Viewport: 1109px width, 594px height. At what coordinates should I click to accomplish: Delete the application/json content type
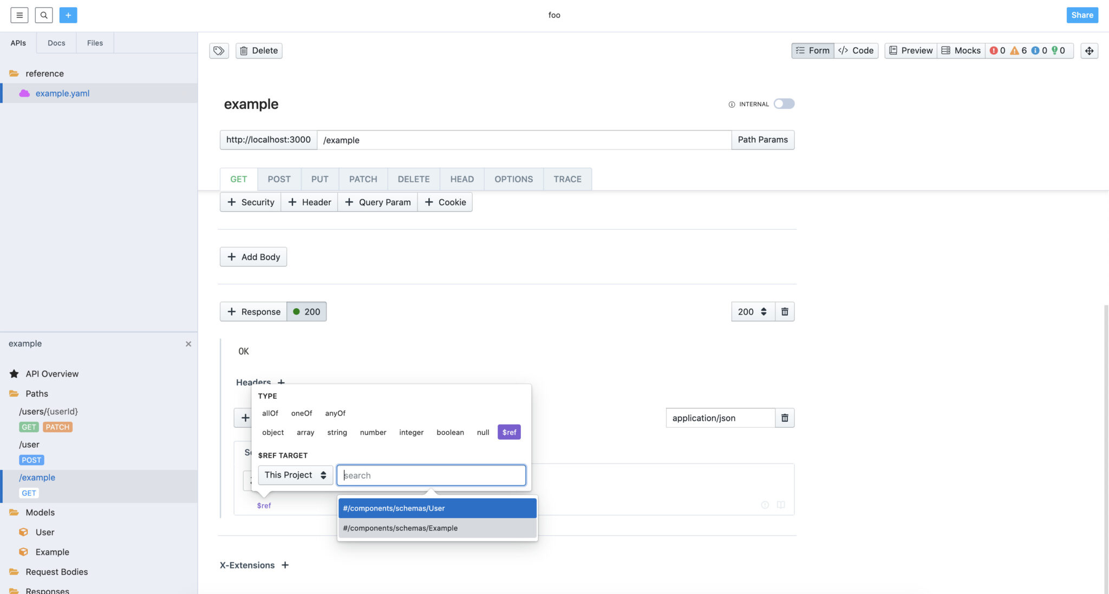784,417
